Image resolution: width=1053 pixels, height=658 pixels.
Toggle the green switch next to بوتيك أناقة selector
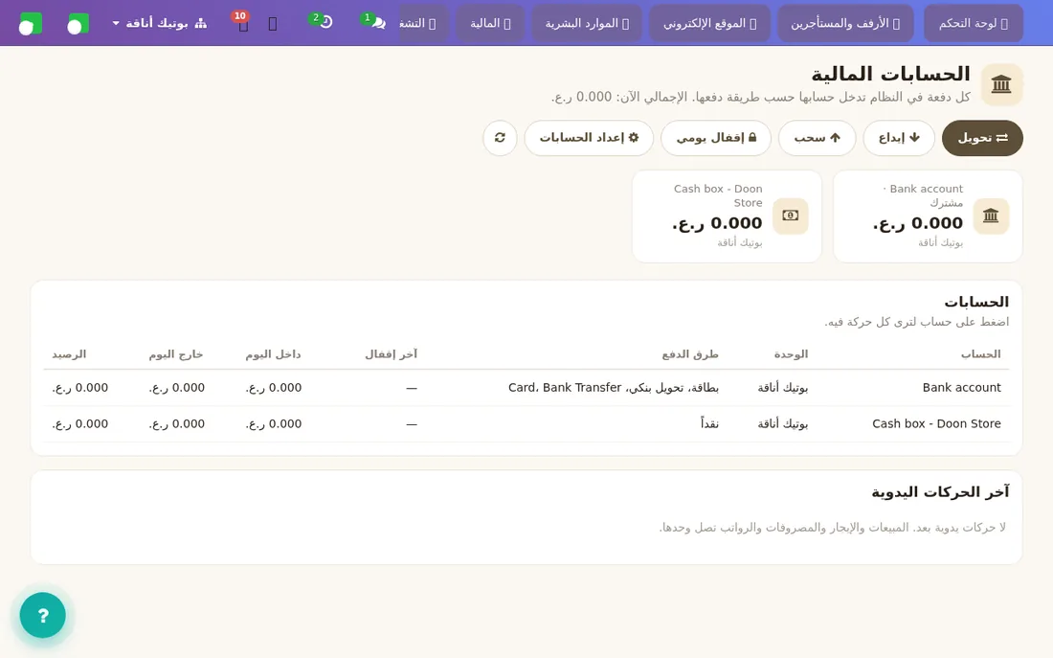coord(78,24)
